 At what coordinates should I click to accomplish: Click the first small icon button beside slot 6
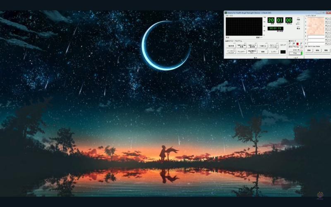(326, 36)
